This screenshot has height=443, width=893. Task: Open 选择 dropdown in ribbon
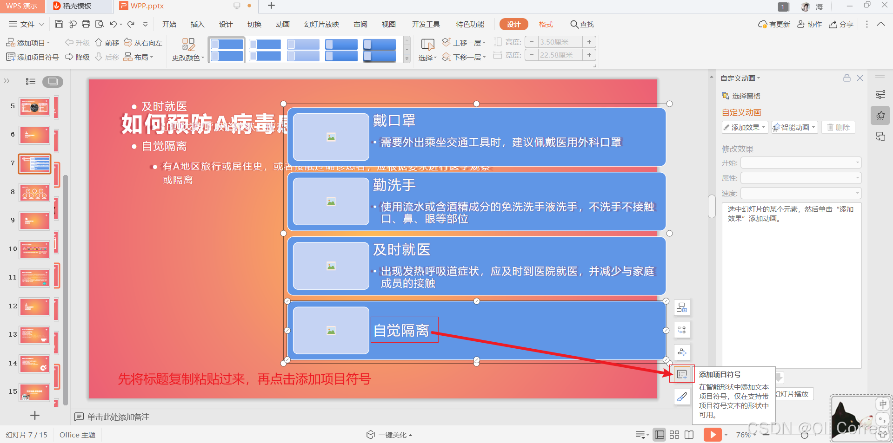[427, 50]
